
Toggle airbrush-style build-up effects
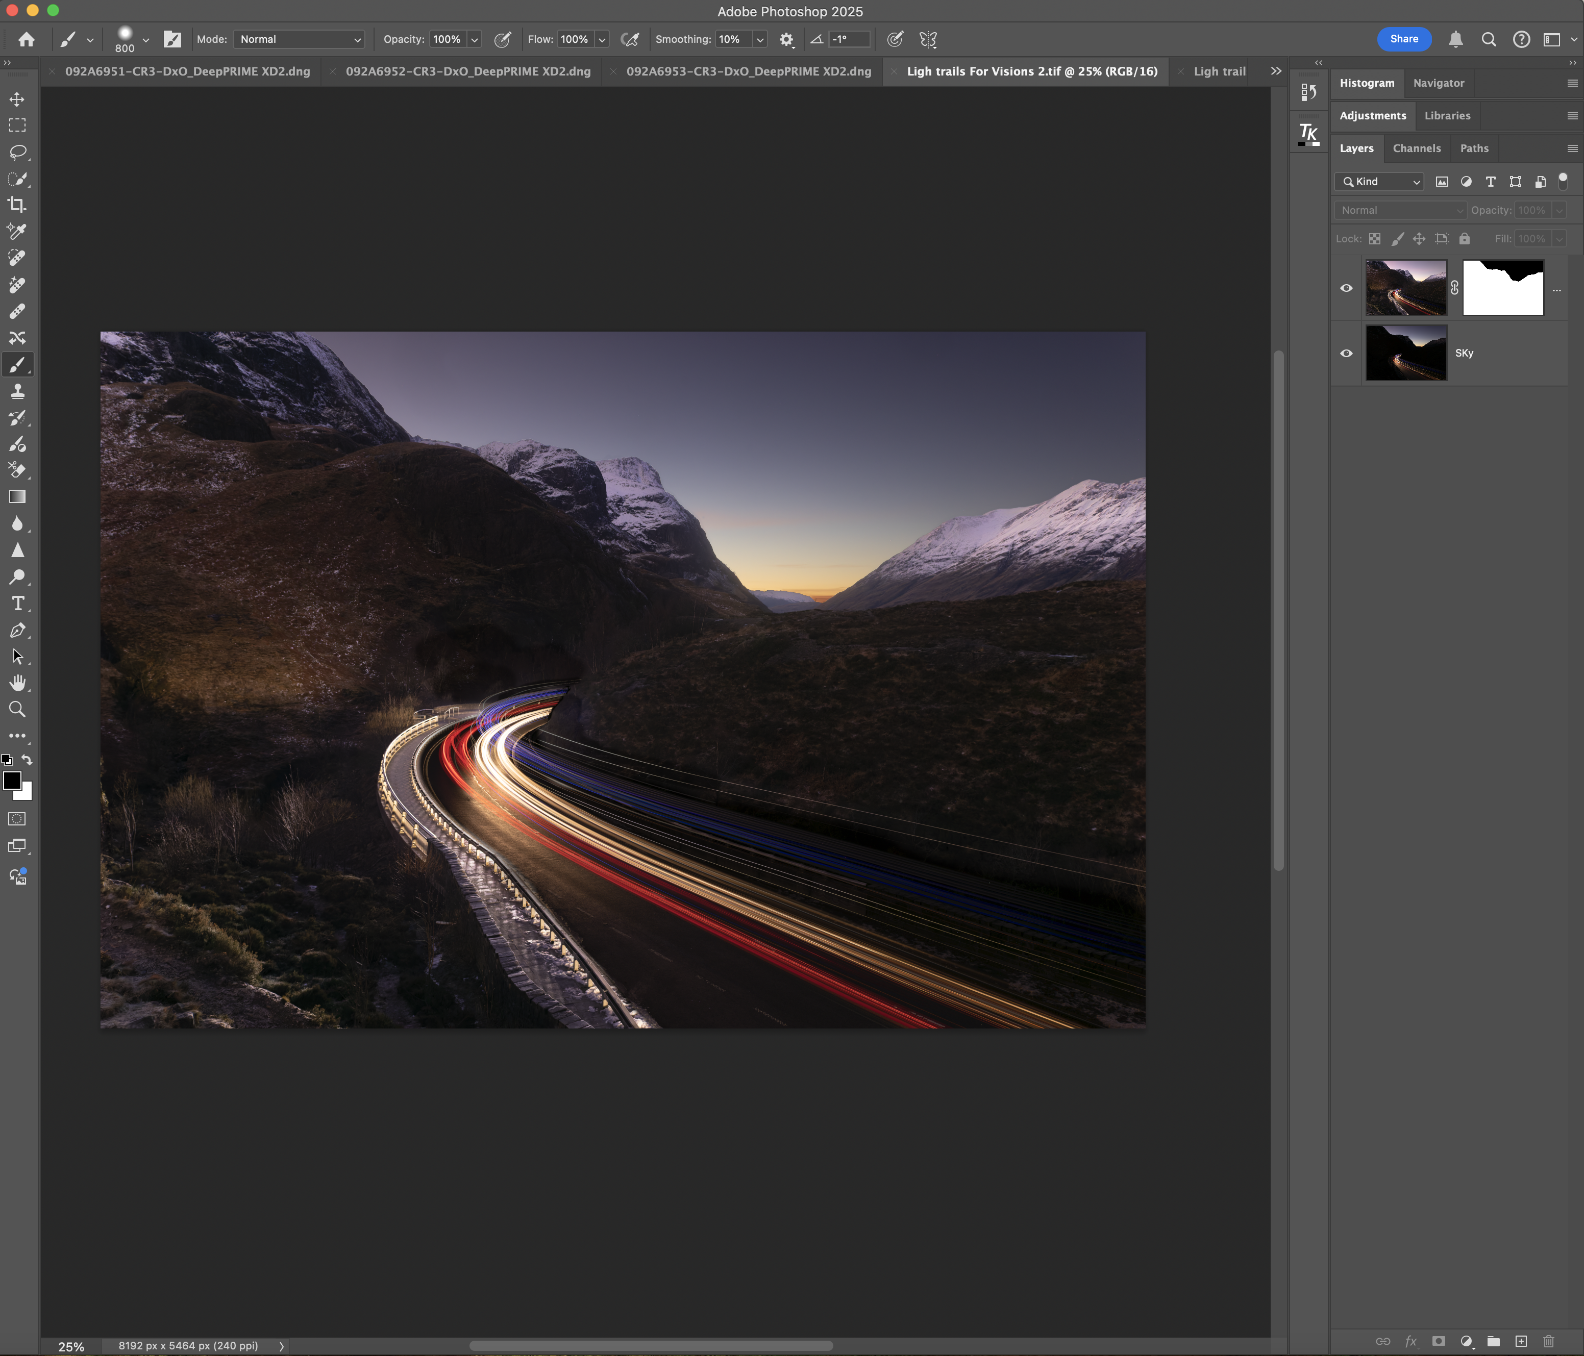630,39
